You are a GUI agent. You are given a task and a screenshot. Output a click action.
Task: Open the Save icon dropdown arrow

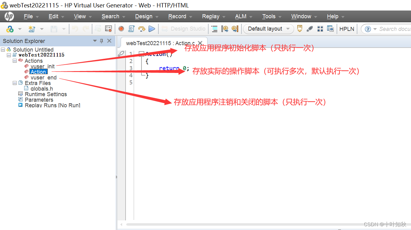click(64, 29)
